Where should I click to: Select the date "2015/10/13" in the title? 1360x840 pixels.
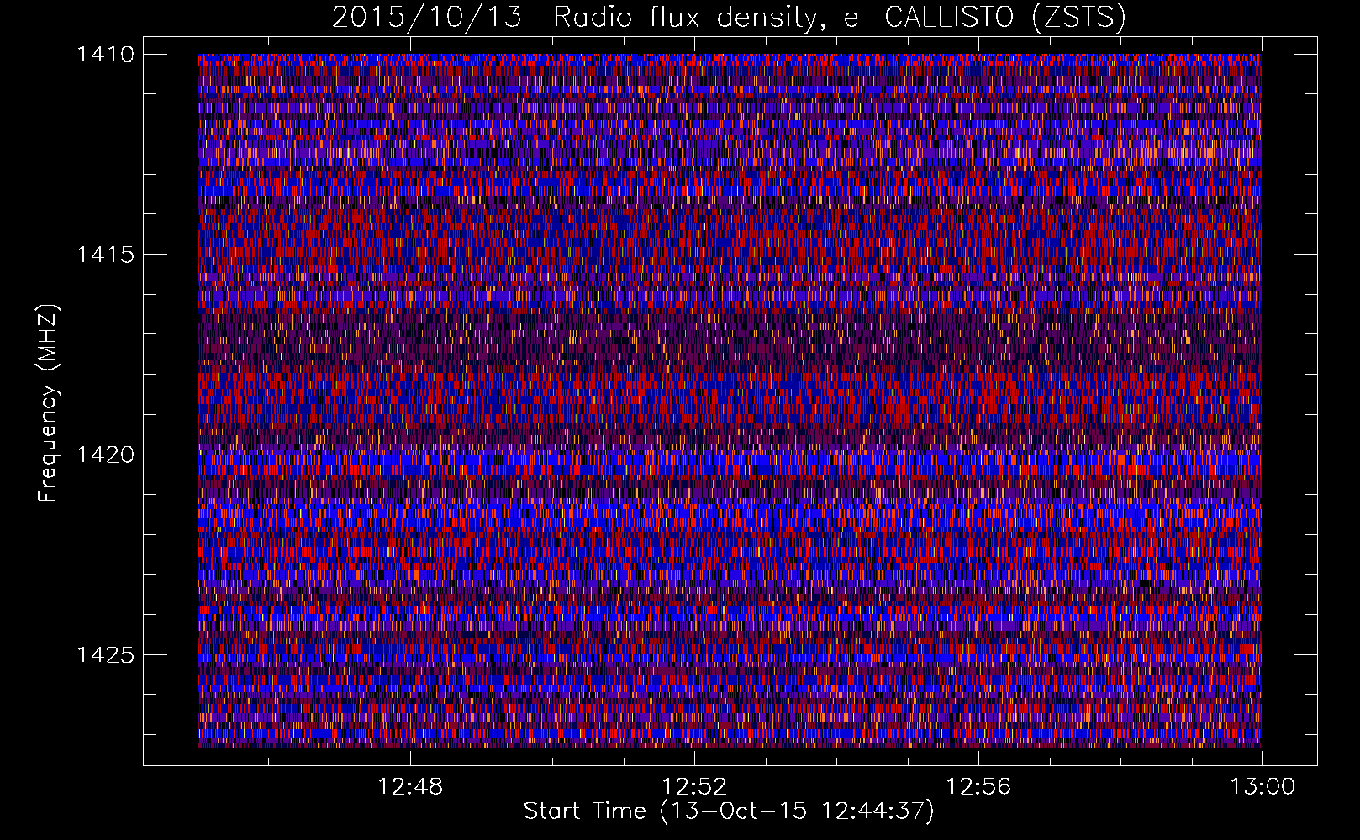click(427, 17)
